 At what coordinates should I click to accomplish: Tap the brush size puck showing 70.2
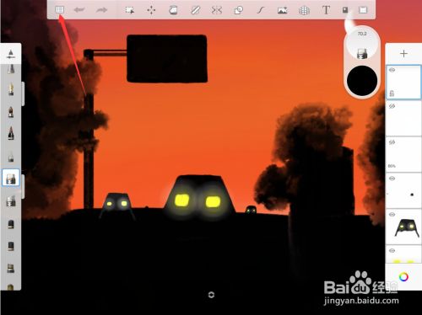[362, 45]
